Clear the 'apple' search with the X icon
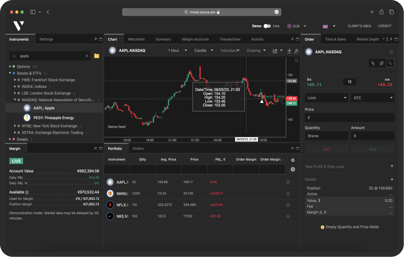 pos(87,56)
